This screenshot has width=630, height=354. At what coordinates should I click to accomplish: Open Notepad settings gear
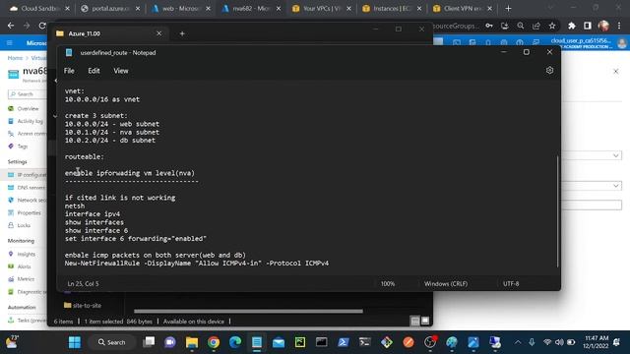pos(549,71)
